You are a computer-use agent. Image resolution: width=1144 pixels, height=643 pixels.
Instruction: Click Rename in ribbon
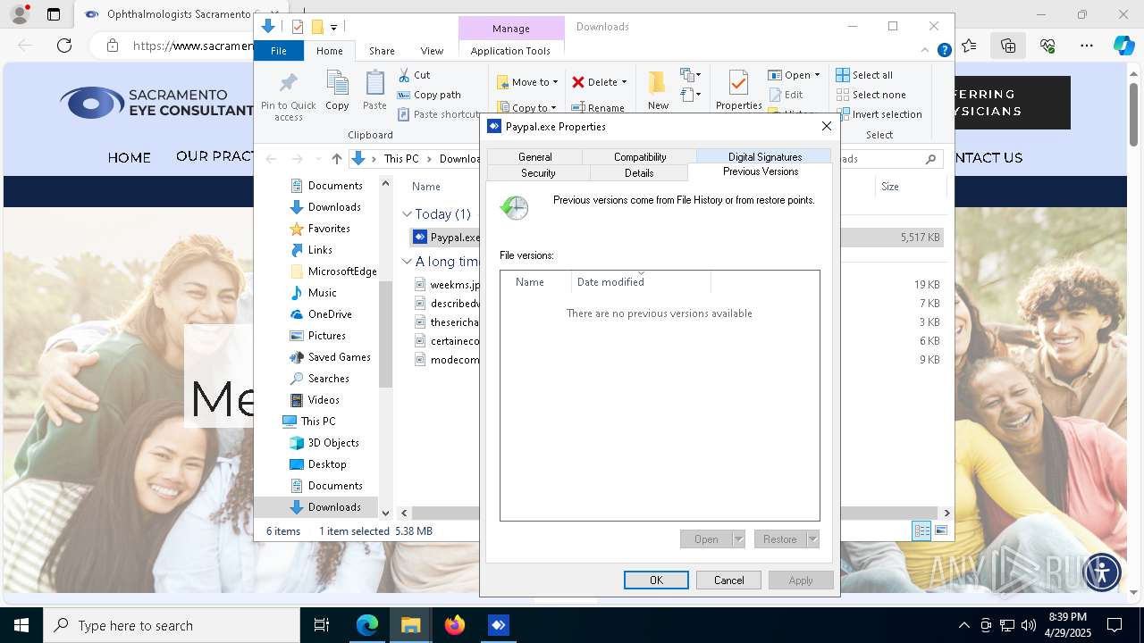point(599,108)
